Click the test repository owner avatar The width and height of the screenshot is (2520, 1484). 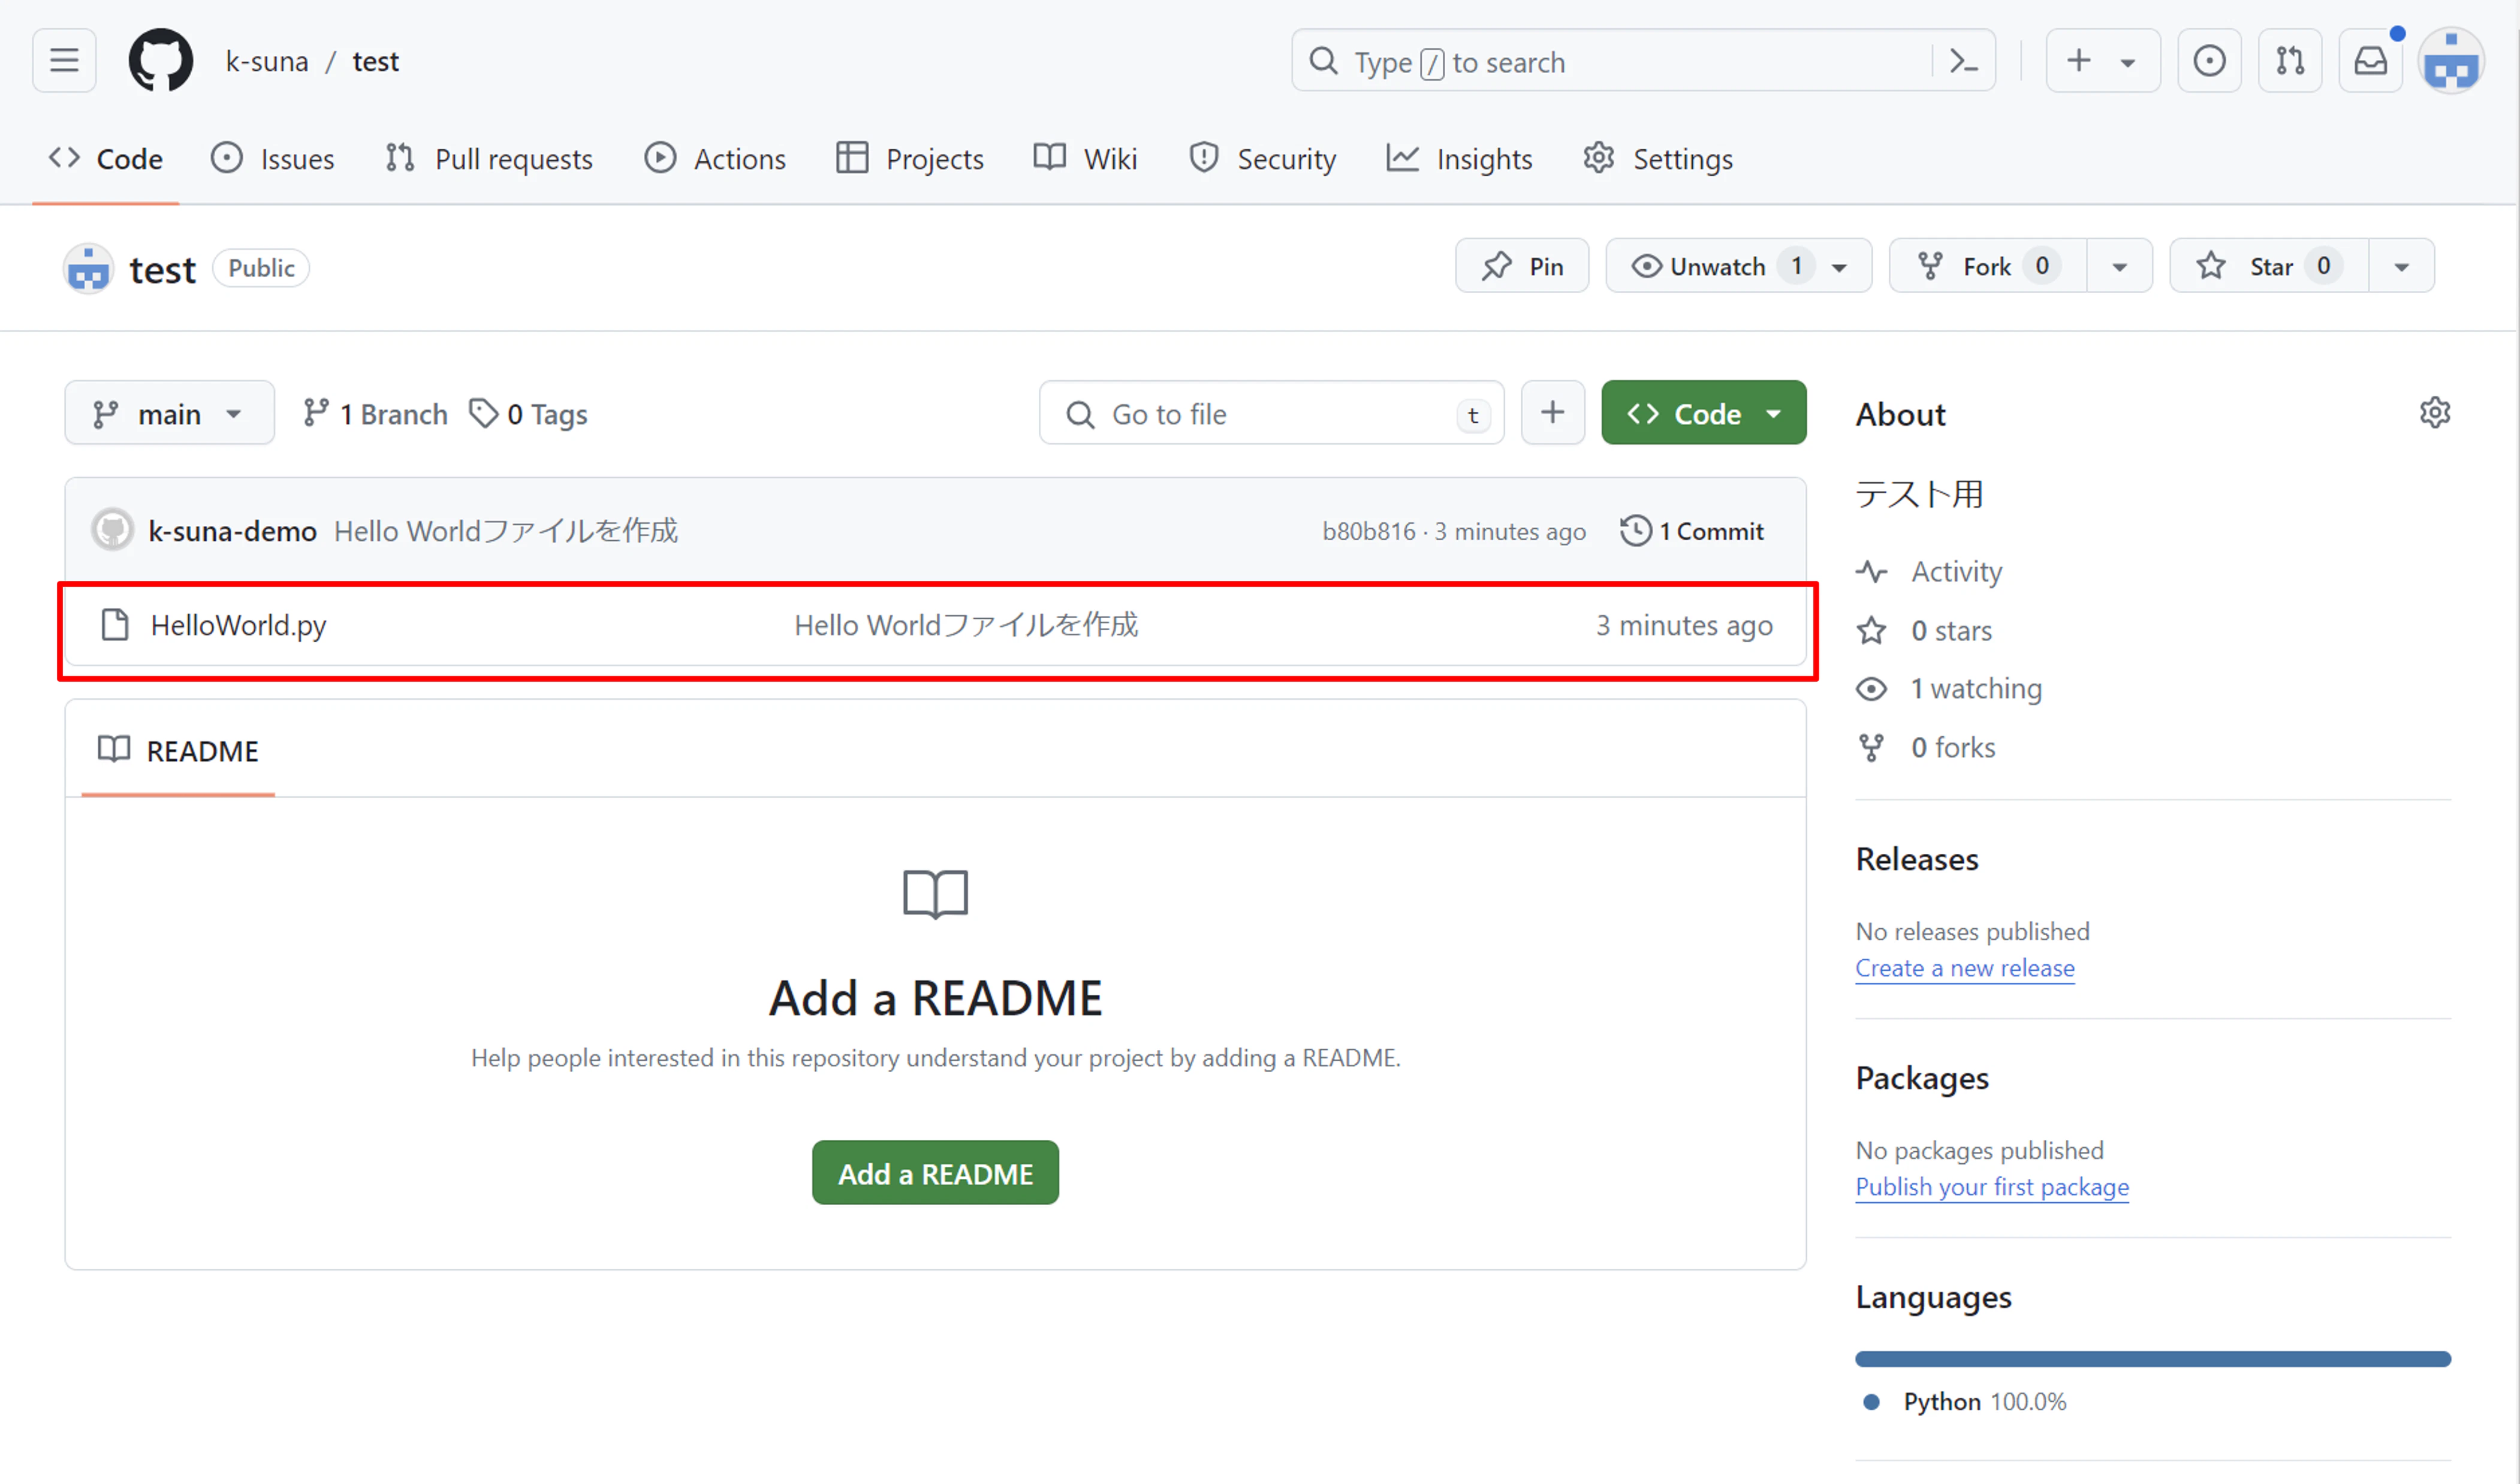pos(88,268)
